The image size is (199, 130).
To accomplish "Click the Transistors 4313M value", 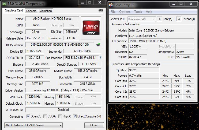I will coord(71,38).
